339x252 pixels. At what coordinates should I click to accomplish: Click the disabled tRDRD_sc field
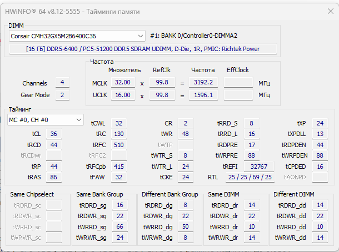coord(54,205)
